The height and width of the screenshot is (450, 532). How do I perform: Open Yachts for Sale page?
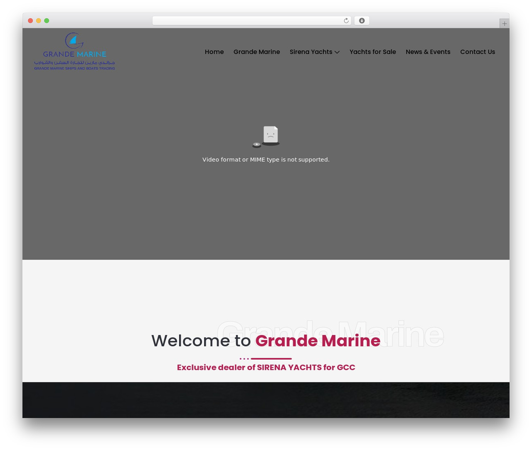372,52
